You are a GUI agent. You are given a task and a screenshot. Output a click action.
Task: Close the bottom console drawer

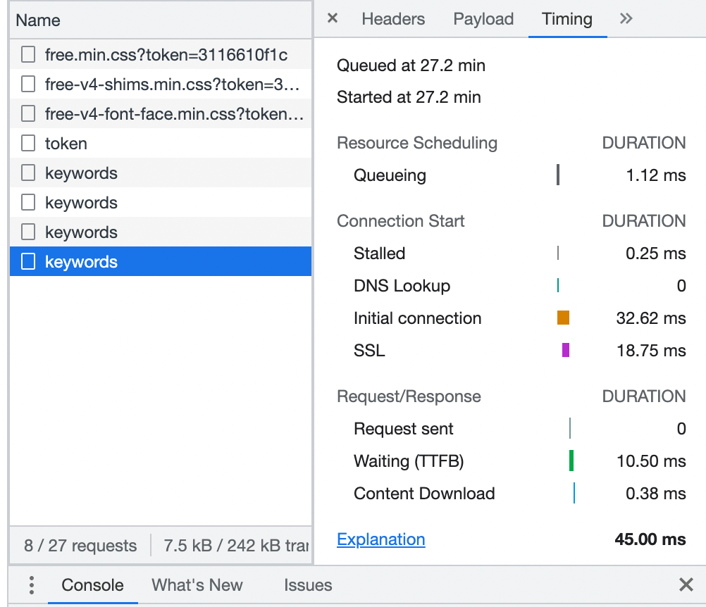[686, 584]
